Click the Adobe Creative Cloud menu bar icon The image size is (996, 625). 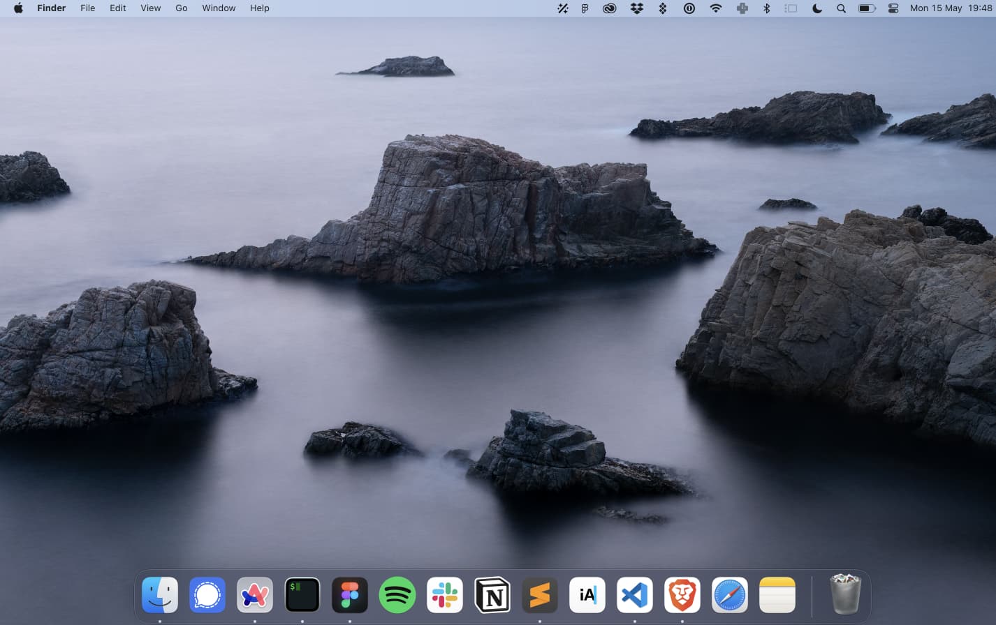tap(610, 8)
